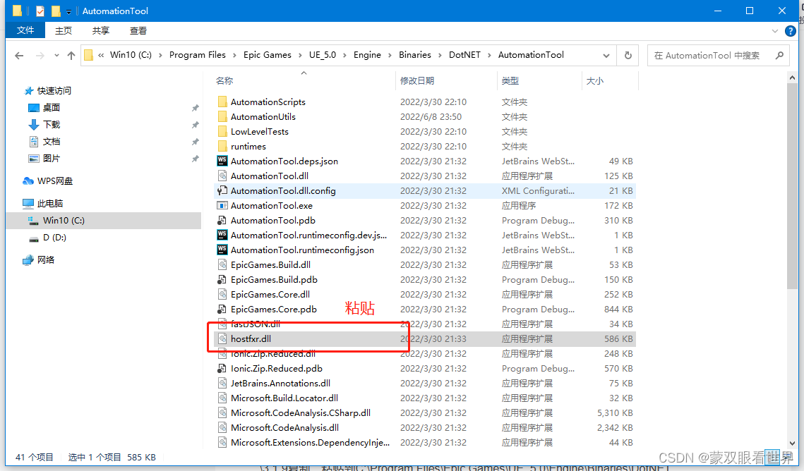Screen dimensions: 804x471
Task: Open WPS网盘 in the navigation pane
Action: click(54, 181)
